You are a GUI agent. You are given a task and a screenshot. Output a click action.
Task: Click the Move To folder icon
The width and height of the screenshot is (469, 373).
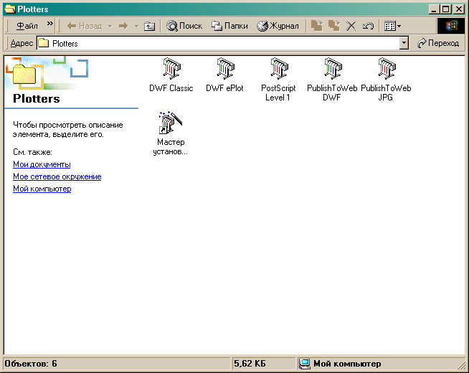pos(317,26)
